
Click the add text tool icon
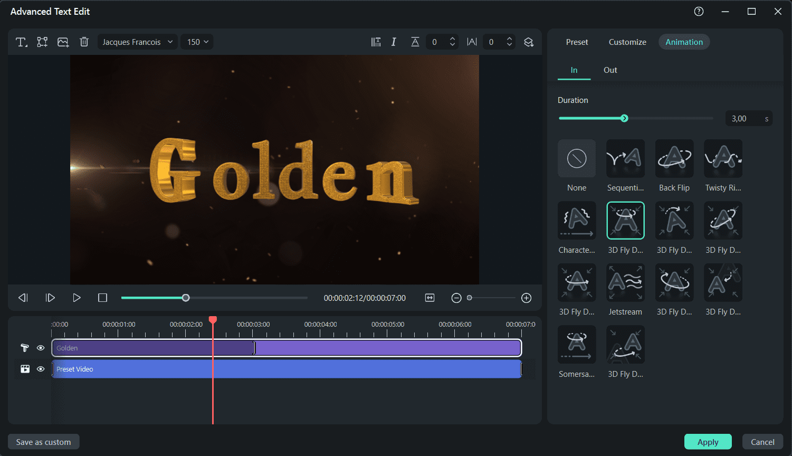21,42
